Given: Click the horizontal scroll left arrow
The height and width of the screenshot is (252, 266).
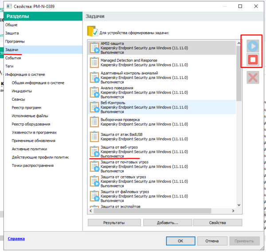Looking at the screenshot, I should (90, 211).
